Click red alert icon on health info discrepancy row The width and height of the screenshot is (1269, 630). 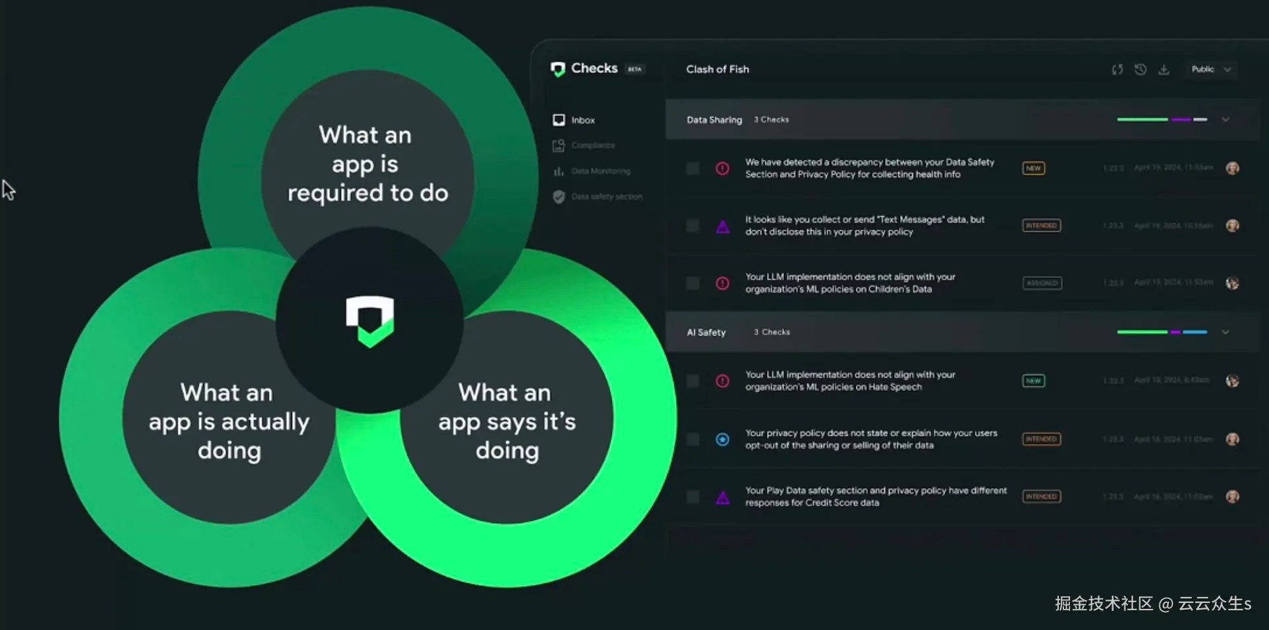[x=722, y=168]
